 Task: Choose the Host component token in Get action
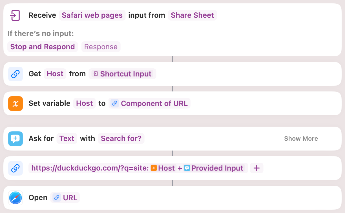tap(55, 74)
